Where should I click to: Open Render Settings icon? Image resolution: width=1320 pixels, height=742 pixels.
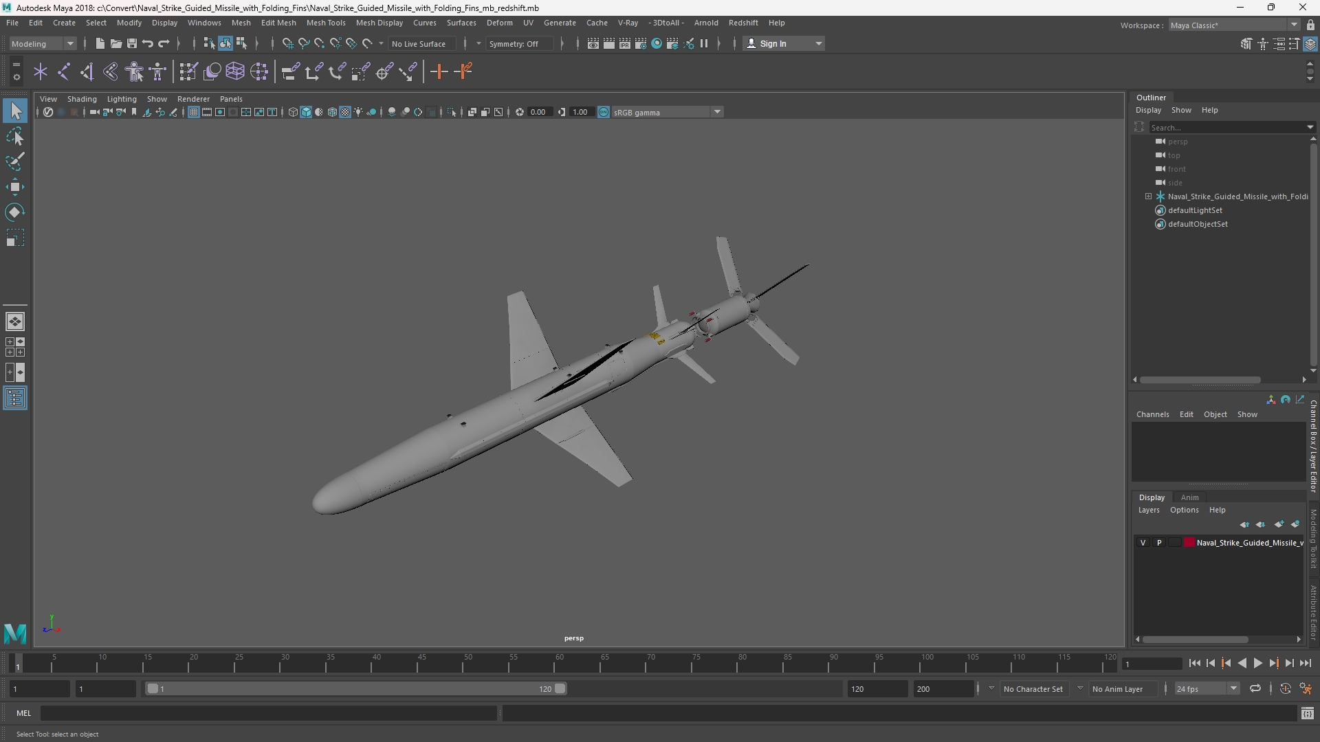point(641,43)
